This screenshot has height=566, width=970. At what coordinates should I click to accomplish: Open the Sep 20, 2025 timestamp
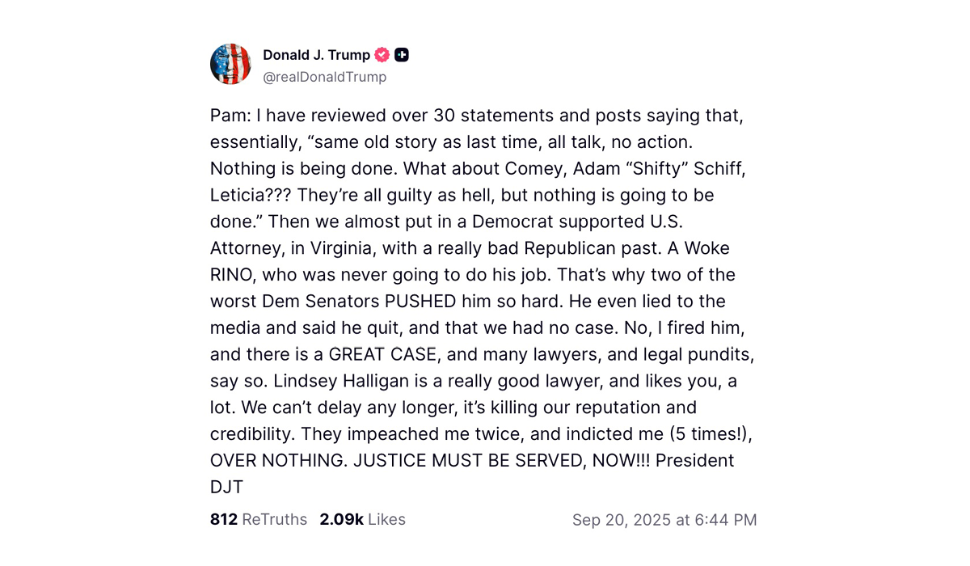coord(630,520)
